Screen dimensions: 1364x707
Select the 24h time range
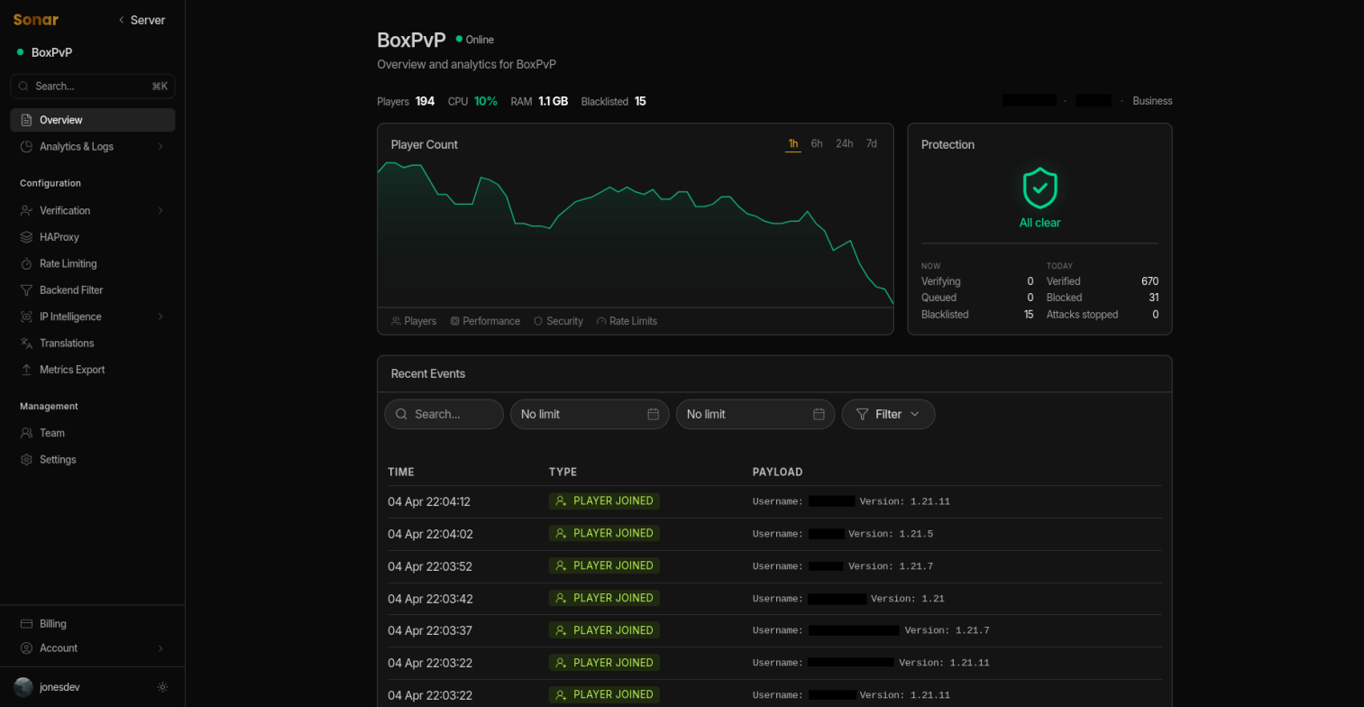(x=844, y=144)
